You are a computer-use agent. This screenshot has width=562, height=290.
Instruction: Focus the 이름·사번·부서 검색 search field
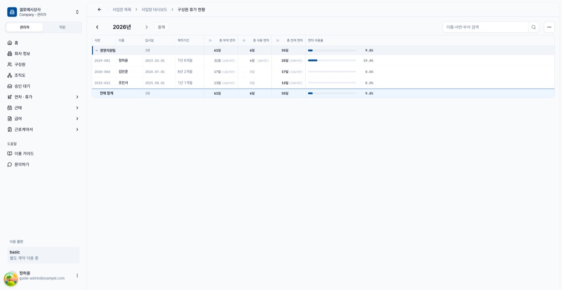(x=485, y=27)
